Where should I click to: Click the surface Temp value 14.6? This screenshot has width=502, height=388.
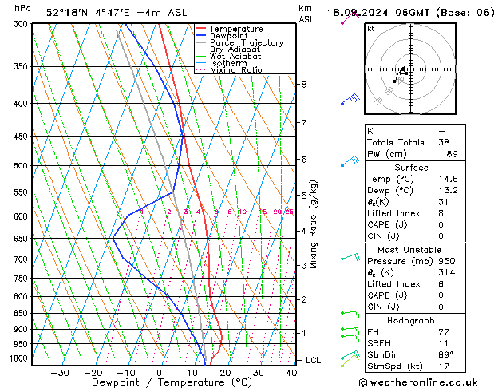pos(449,179)
